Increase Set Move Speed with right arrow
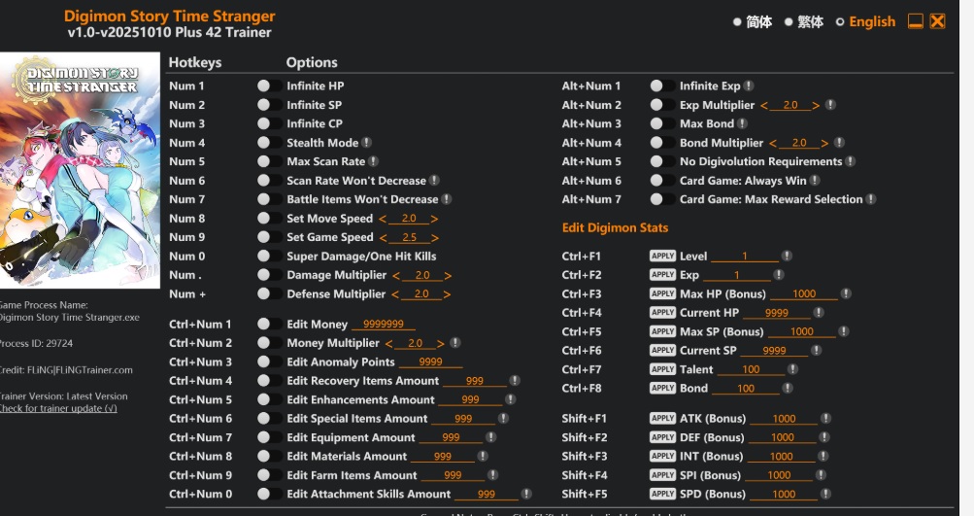 click(434, 219)
